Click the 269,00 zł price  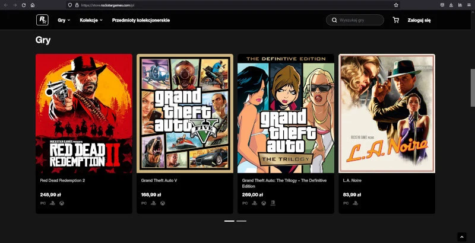click(252, 194)
